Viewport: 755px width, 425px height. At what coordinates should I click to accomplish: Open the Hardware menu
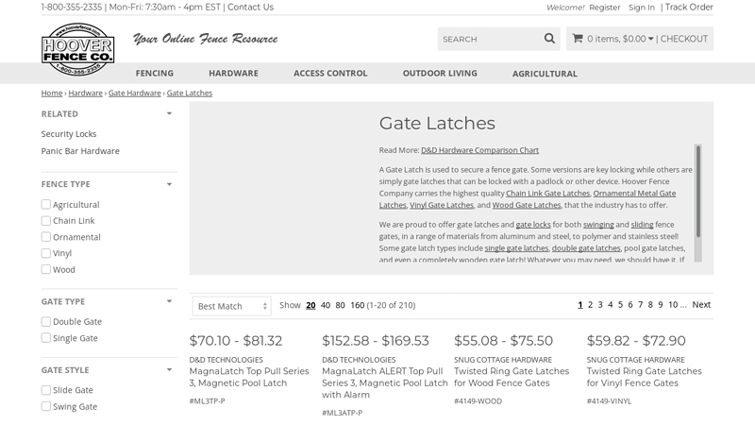(x=233, y=74)
